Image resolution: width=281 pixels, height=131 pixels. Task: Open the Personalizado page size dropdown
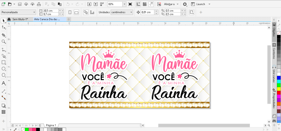pyautogui.click(x=19, y=12)
